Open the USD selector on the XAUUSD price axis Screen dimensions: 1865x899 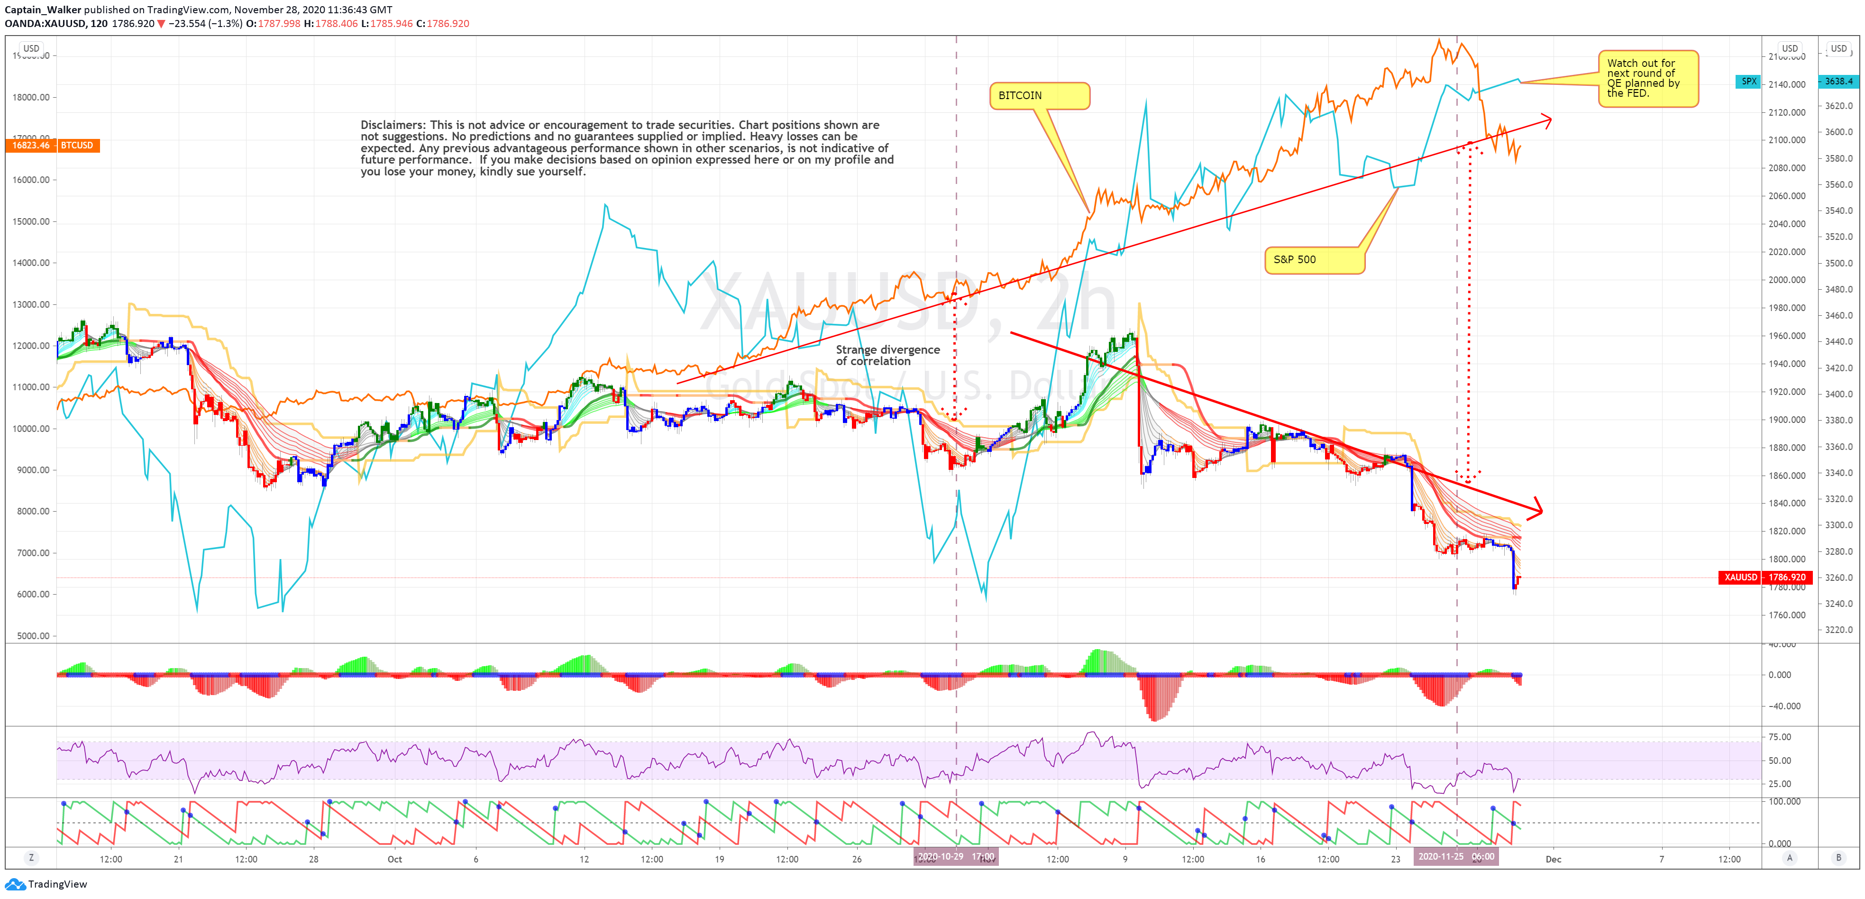coord(1790,48)
